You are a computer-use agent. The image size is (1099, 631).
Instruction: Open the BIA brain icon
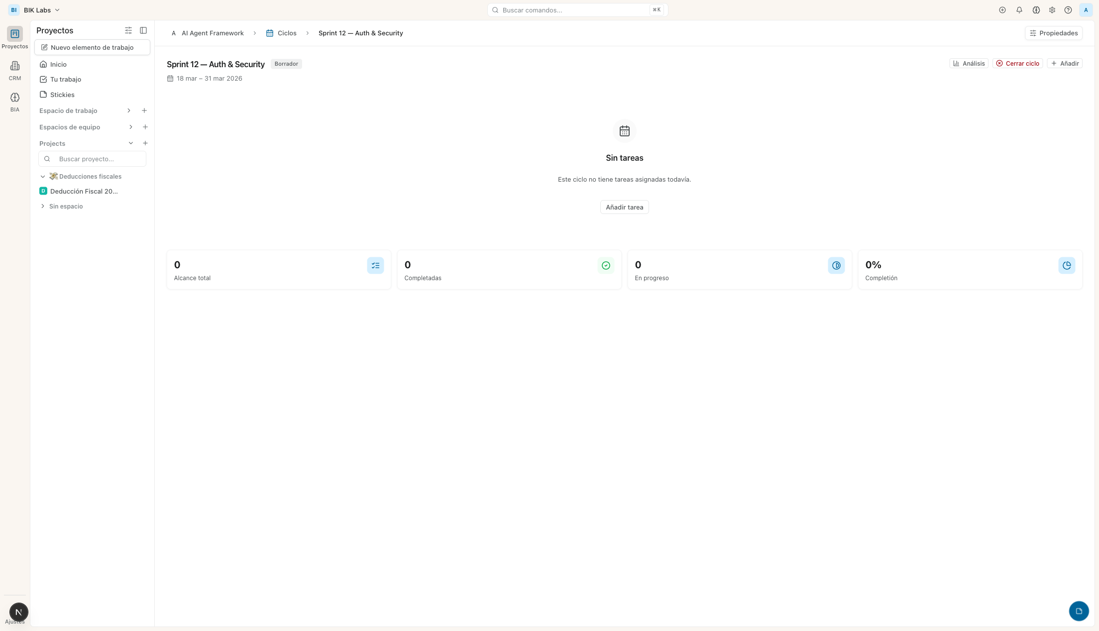(15, 98)
